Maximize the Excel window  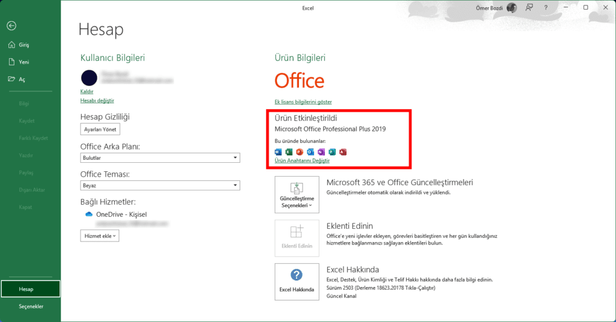pyautogui.click(x=586, y=7)
